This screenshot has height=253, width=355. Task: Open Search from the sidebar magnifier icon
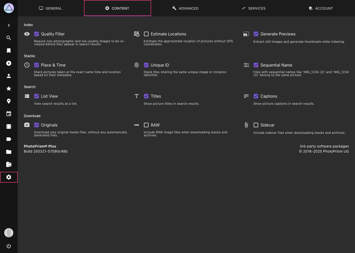pyautogui.click(x=9, y=38)
